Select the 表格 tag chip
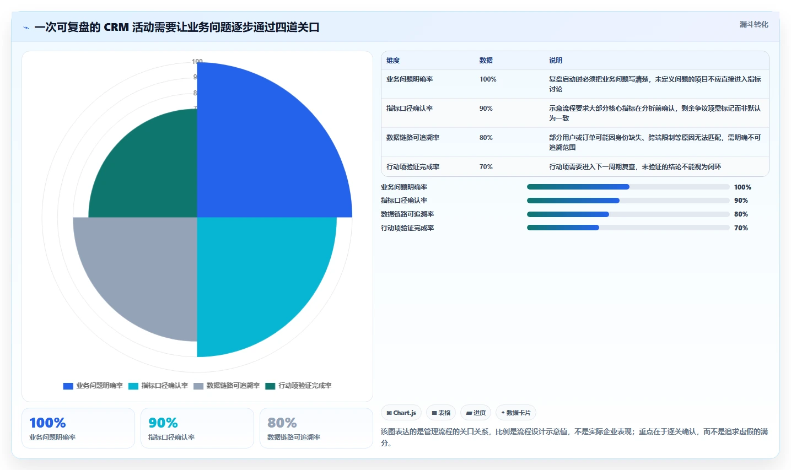This screenshot has height=470, width=791. click(441, 413)
